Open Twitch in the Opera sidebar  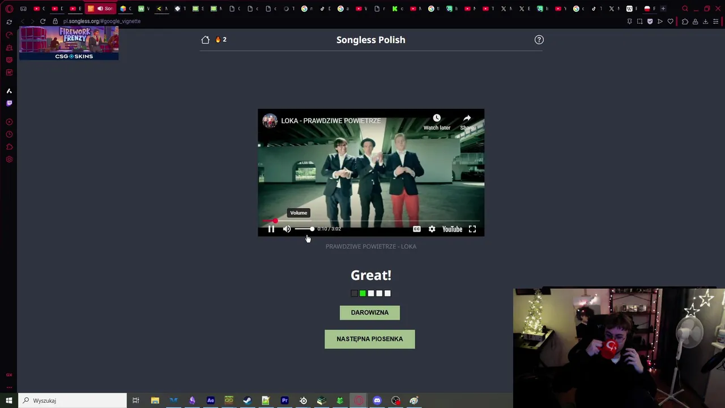click(9, 103)
